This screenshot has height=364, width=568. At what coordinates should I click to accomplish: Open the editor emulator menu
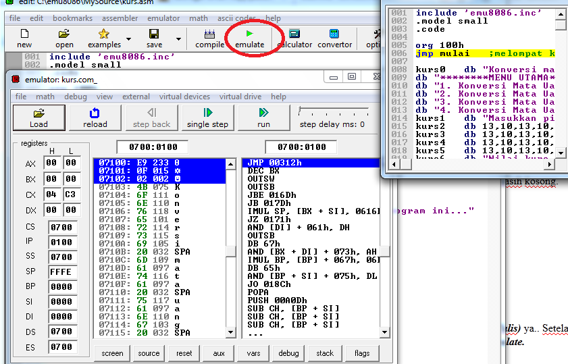click(163, 18)
